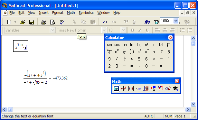Open the Help menu
198x120 pixels.
[117, 13]
